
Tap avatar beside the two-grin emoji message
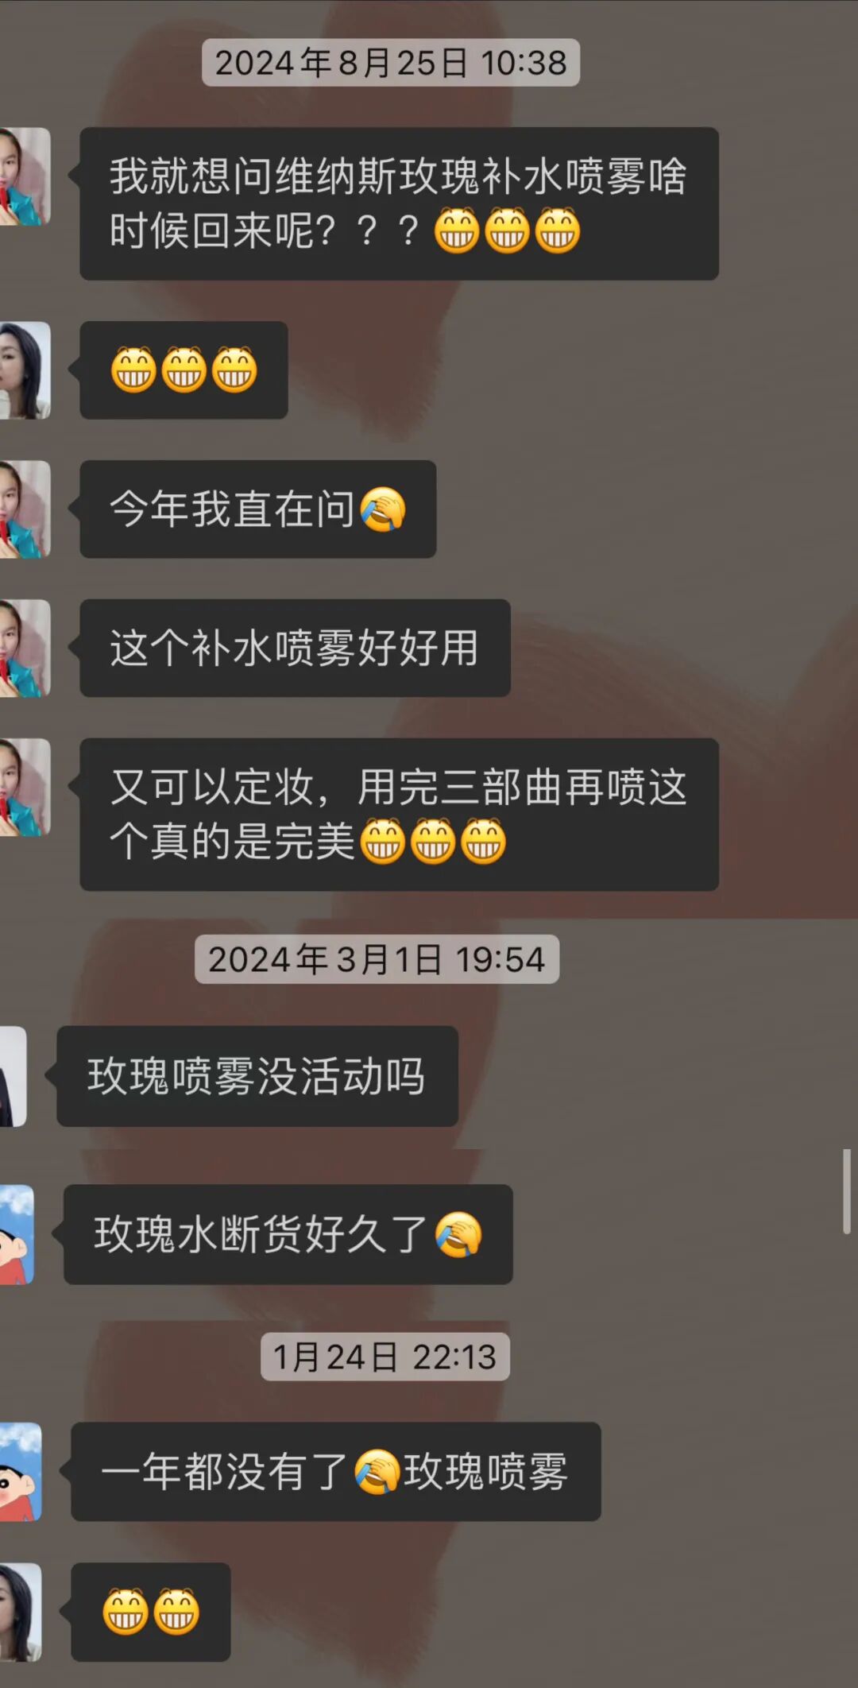[21, 1612]
